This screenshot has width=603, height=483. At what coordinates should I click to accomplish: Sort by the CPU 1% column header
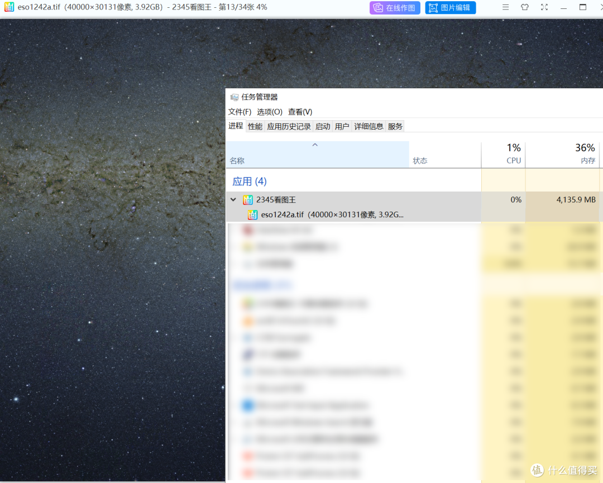coord(504,155)
